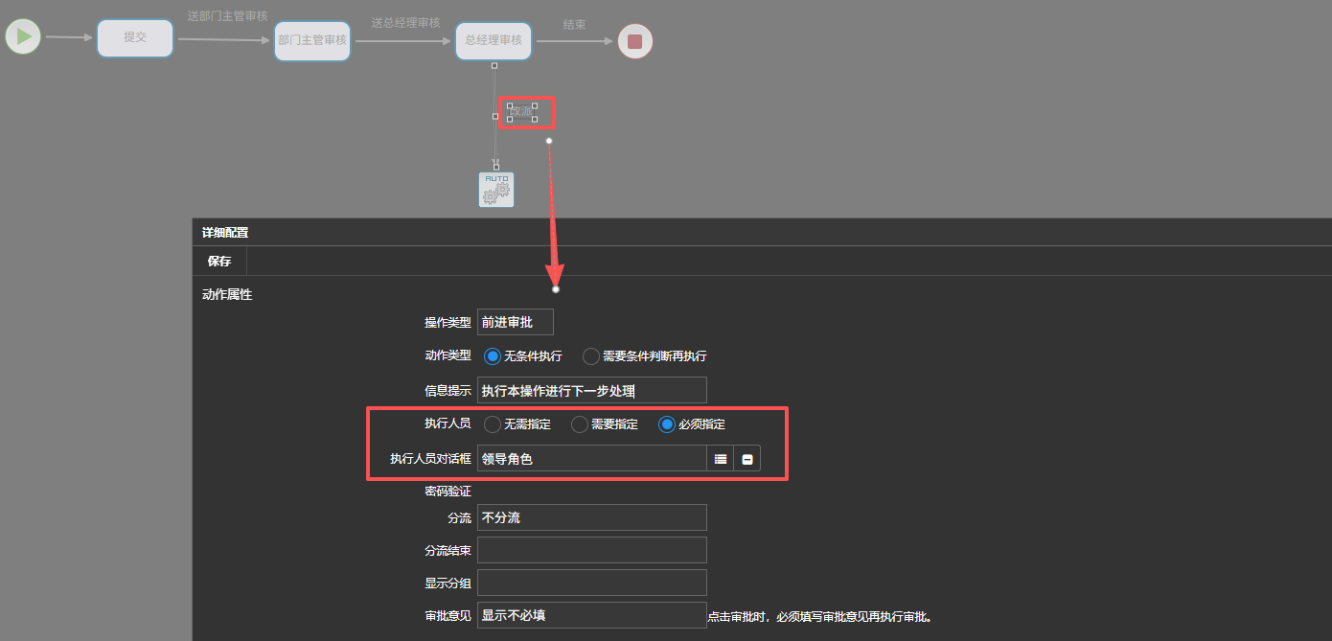1332x641 pixels.
Task: Select 无条件执行 action type radio
Action: point(494,356)
